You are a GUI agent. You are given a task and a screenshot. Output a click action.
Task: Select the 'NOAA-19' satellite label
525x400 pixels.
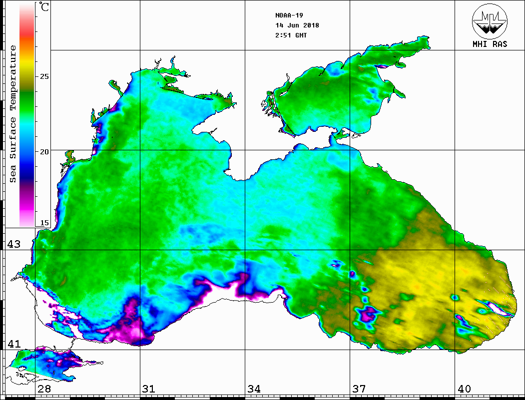click(x=289, y=15)
